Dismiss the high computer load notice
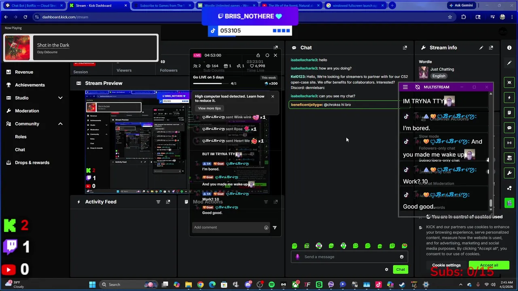 point(273,97)
